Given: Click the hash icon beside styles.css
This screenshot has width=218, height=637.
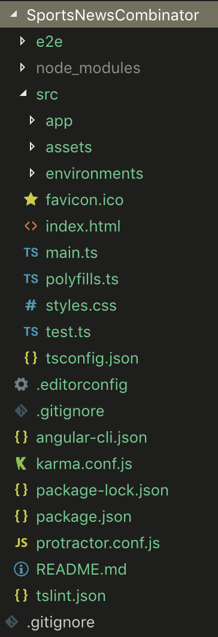Looking at the screenshot, I should coord(31,305).
